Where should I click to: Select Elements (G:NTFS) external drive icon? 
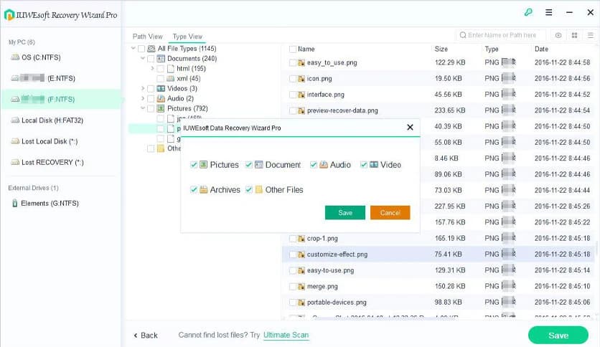click(14, 204)
